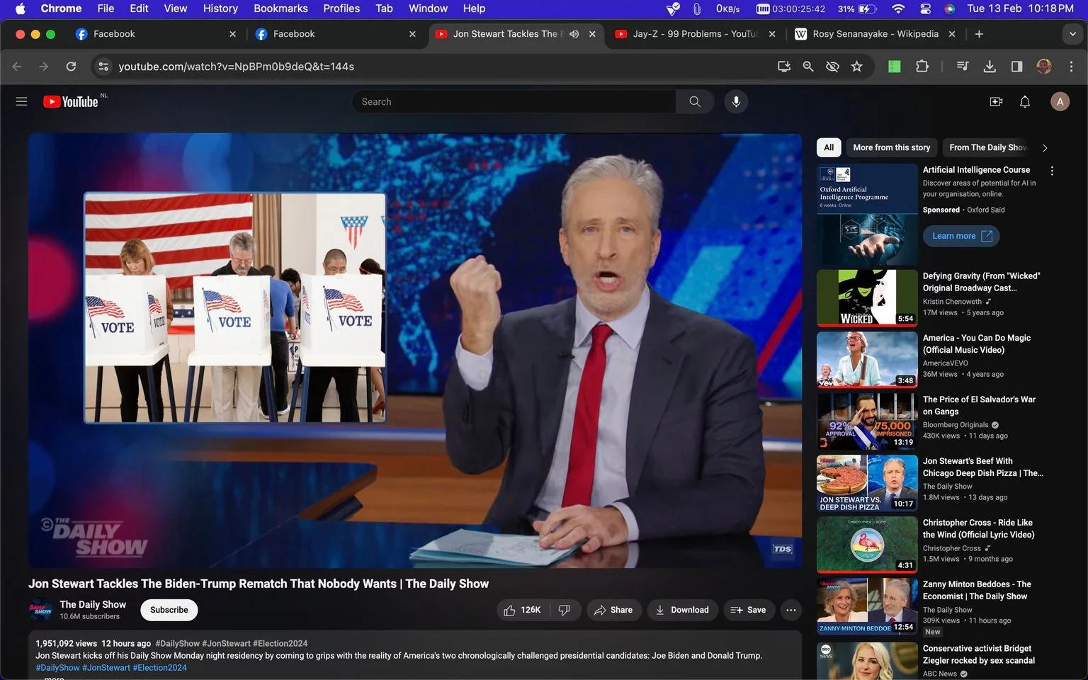The image size is (1088, 680).
Task: Open the Kristin Chenoweth channel link
Action: coord(952,301)
